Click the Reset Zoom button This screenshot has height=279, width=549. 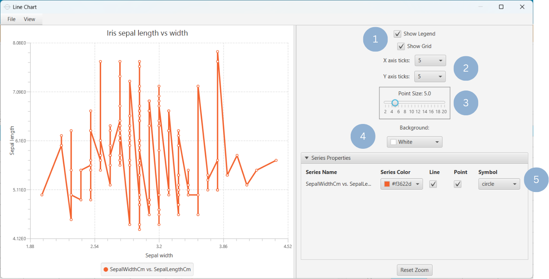pos(414,270)
